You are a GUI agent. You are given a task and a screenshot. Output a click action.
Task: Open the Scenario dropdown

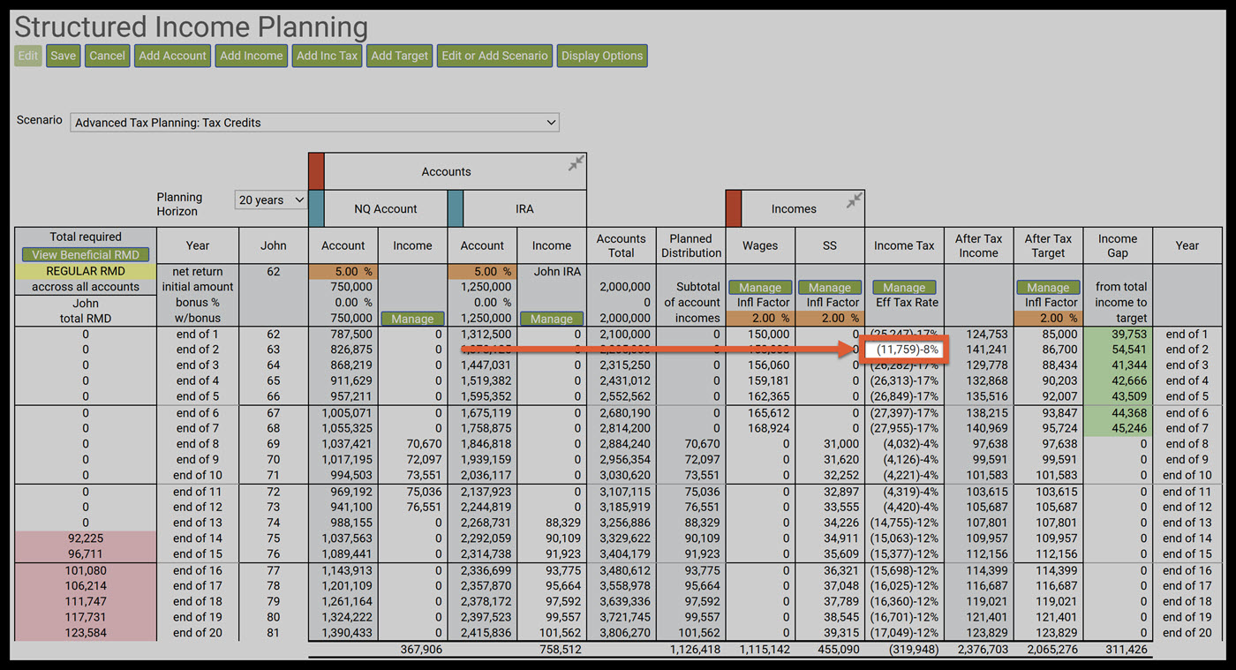coord(314,123)
